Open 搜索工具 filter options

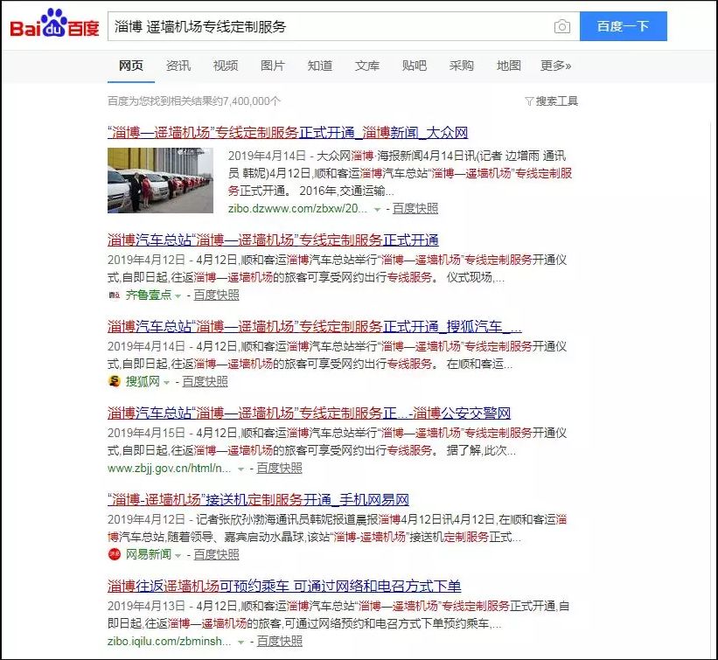(x=551, y=101)
